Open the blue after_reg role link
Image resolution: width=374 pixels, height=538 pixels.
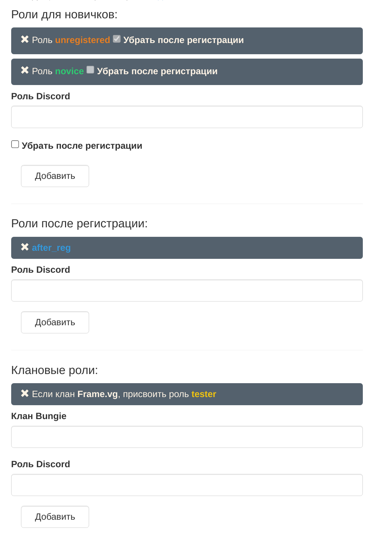pyautogui.click(x=51, y=248)
